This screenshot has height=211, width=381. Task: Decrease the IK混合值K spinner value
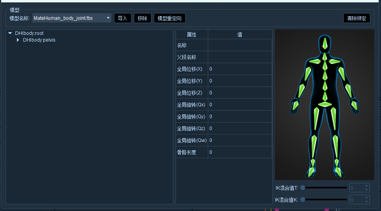(x=366, y=201)
